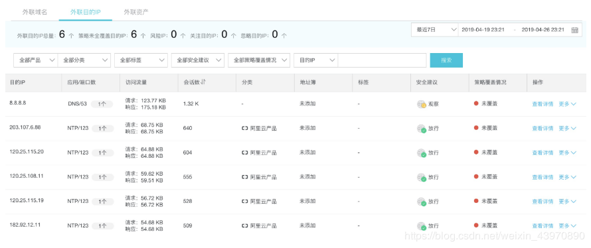Click the 目的IP search input field
This screenshot has width=591, height=248.
click(382, 60)
